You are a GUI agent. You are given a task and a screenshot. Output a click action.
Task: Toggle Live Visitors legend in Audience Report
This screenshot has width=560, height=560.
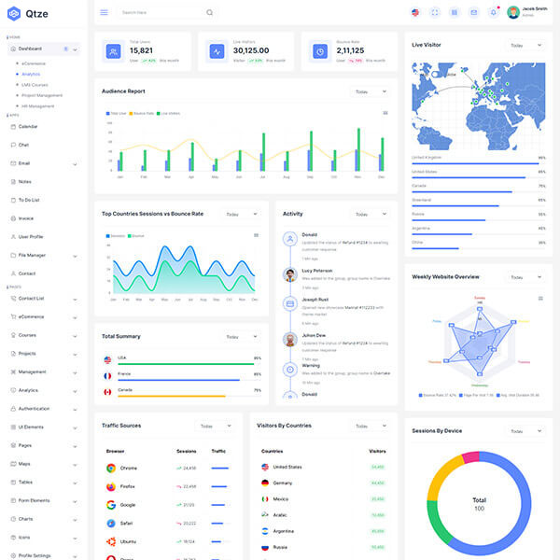point(169,113)
